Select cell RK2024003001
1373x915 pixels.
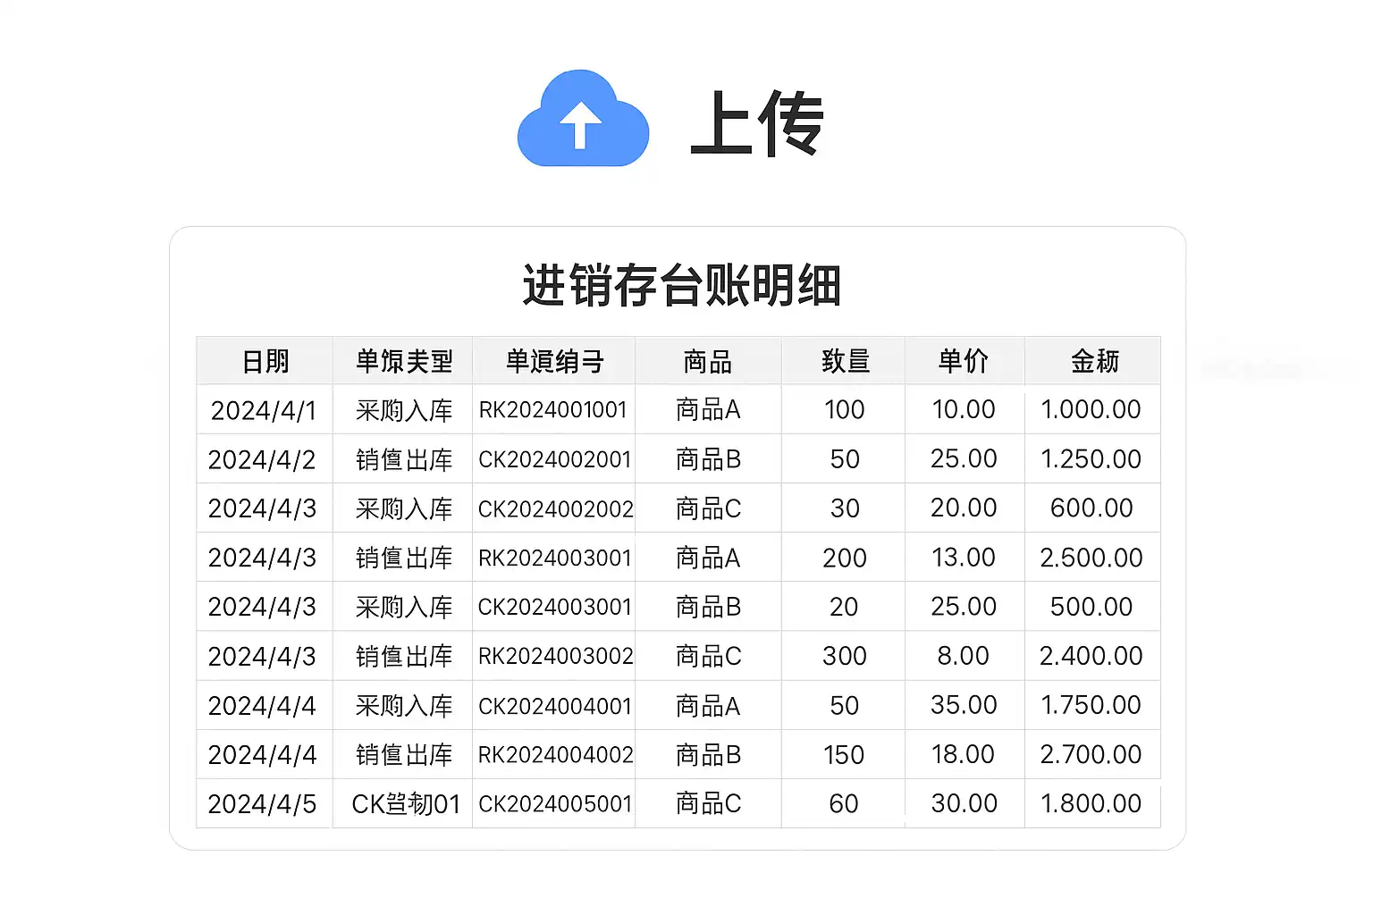click(554, 558)
